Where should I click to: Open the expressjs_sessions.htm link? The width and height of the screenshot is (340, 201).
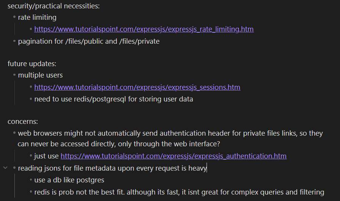(x=137, y=87)
